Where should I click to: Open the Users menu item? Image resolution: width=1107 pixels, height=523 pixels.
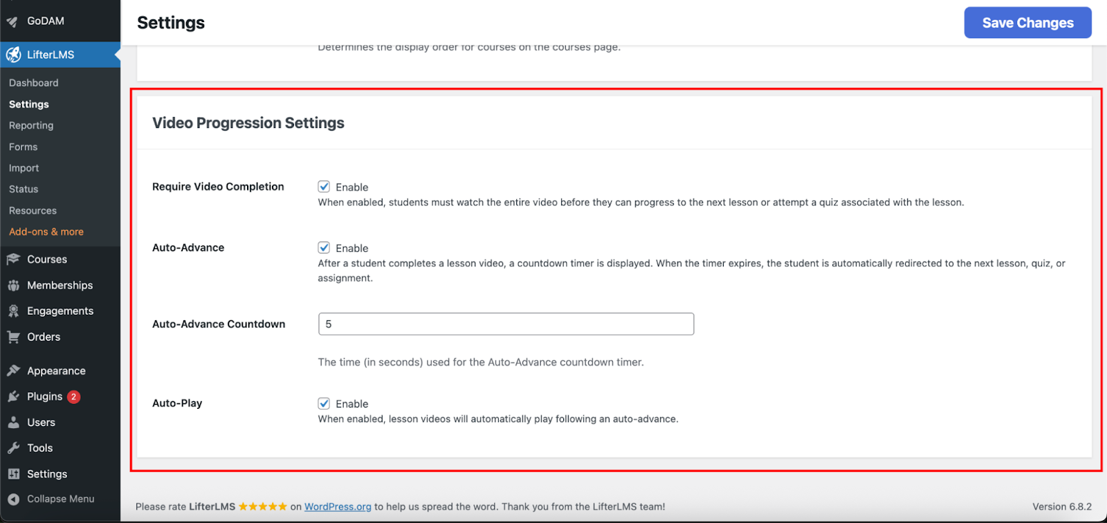coord(41,423)
